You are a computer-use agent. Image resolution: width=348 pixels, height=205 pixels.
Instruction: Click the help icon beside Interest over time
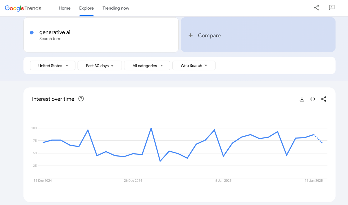81,99
